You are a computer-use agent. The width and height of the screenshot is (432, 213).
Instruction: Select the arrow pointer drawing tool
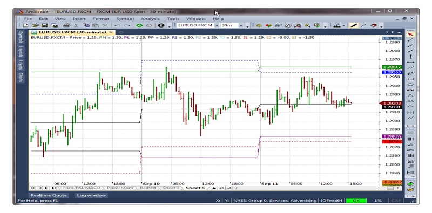pyautogui.click(x=410, y=34)
